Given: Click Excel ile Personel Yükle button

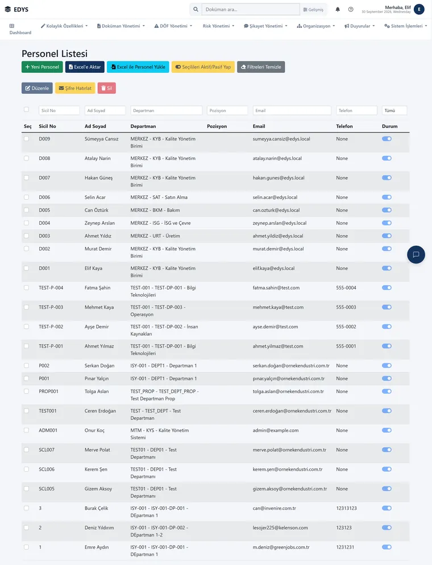Looking at the screenshot, I should pyautogui.click(x=138, y=67).
